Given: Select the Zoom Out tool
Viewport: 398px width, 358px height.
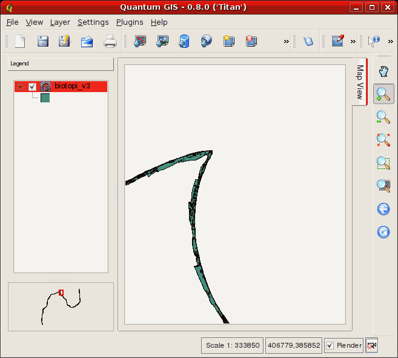Looking at the screenshot, I should point(383,117).
